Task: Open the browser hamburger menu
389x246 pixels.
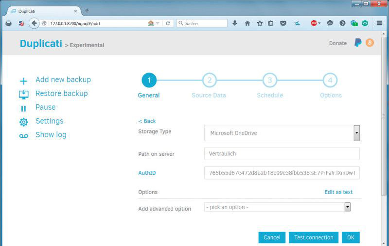Action: 379,23
